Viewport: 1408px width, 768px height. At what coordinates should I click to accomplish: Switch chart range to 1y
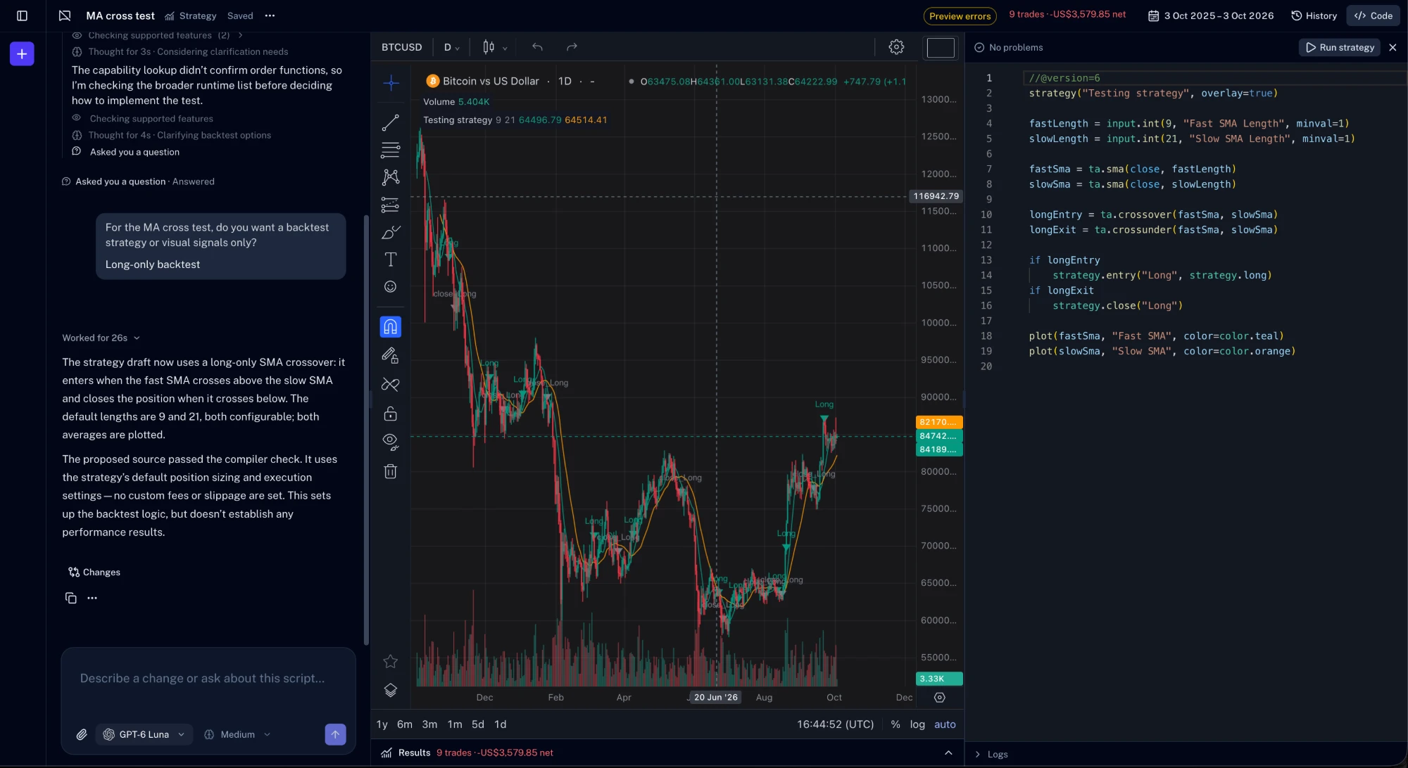[382, 724]
